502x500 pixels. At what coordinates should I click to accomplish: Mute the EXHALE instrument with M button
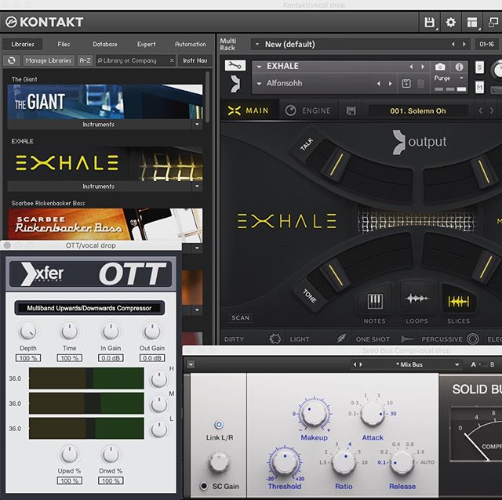pyautogui.click(x=479, y=87)
